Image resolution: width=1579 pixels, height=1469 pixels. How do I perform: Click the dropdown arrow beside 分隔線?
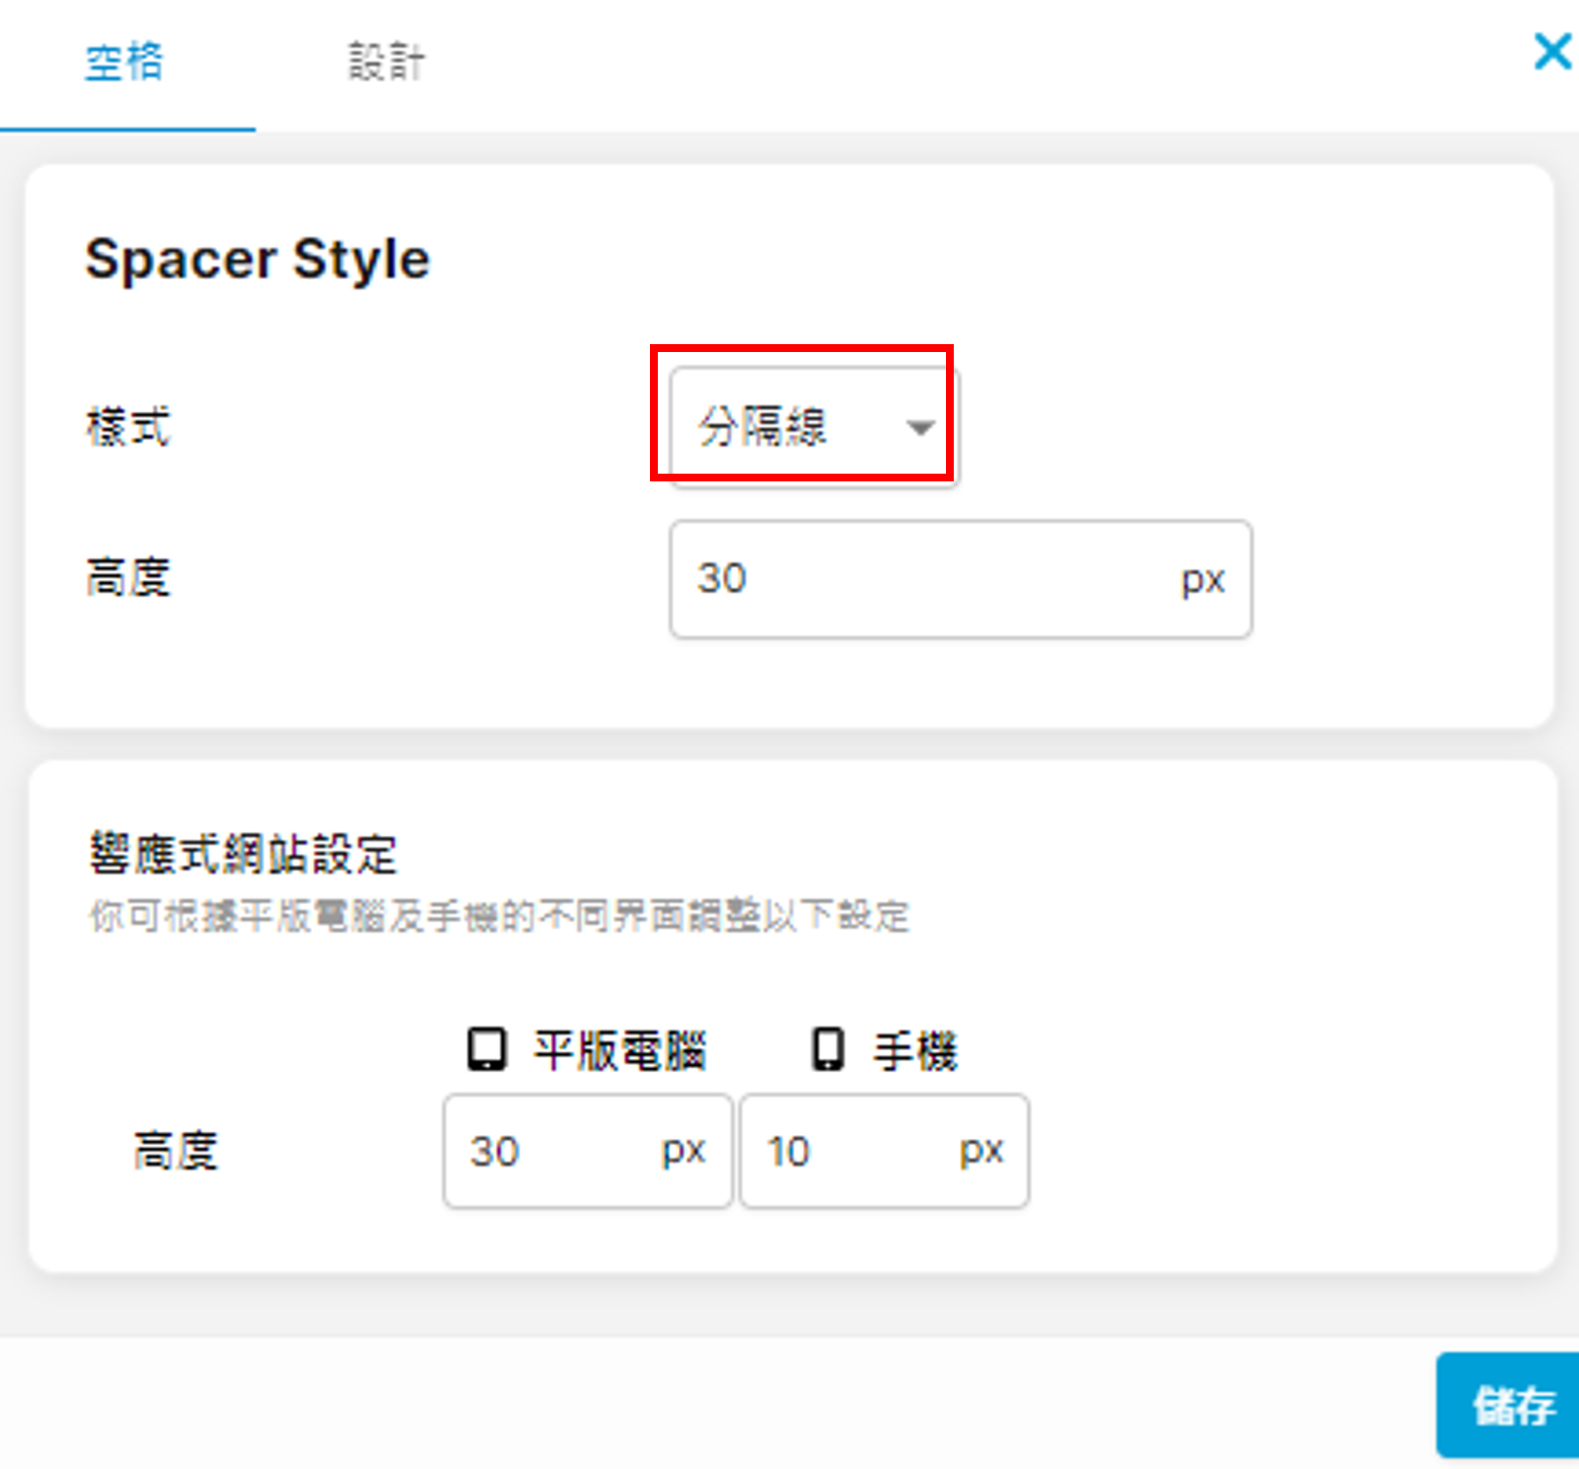click(920, 428)
